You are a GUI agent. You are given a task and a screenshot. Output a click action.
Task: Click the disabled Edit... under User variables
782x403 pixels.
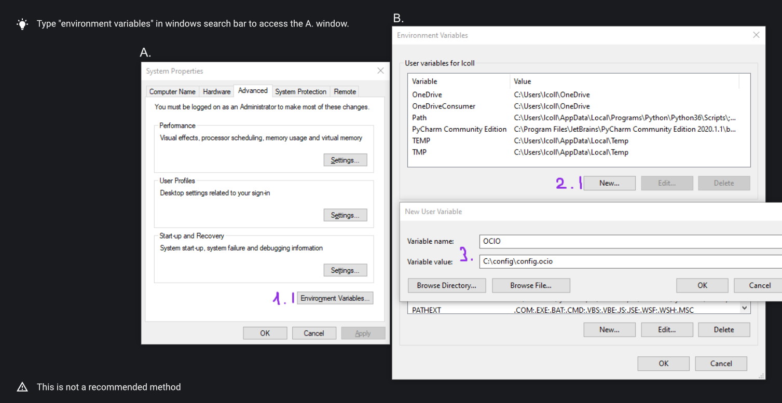667,183
